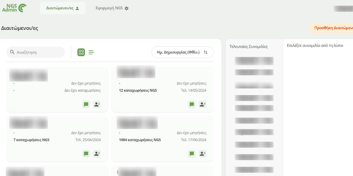The height and width of the screenshot is (176, 353).
Task: Click user-assign icon on 7 καταχωρήσεις card
Action: pos(97,153)
